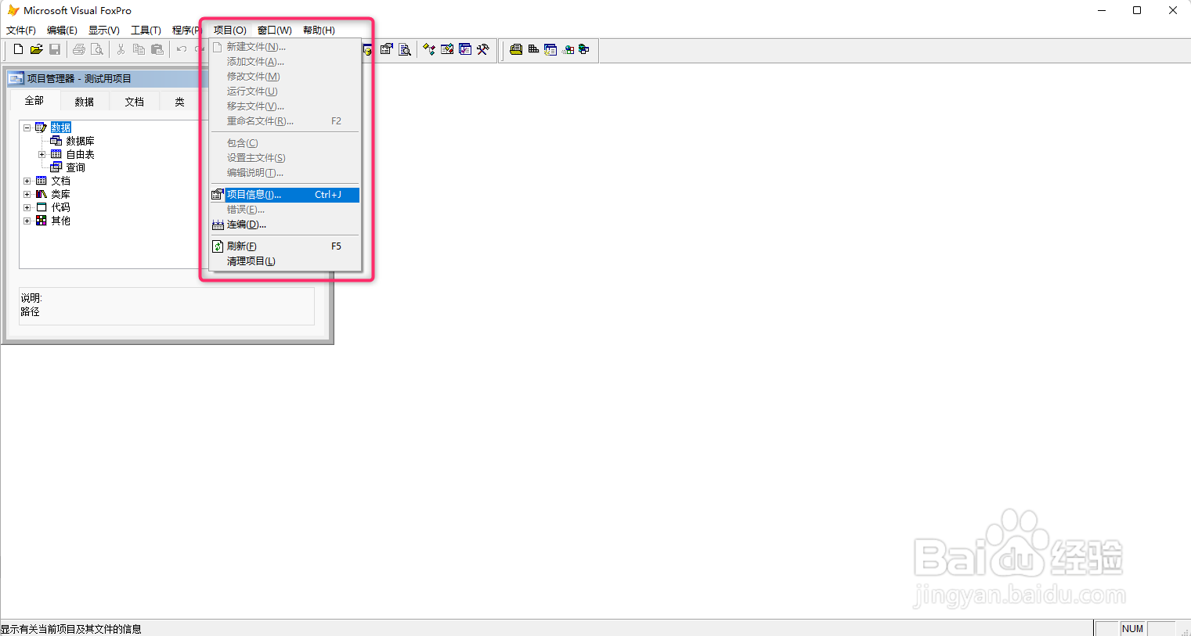Click the Copy toolbar icon
The height and width of the screenshot is (636, 1191).
pos(139,49)
